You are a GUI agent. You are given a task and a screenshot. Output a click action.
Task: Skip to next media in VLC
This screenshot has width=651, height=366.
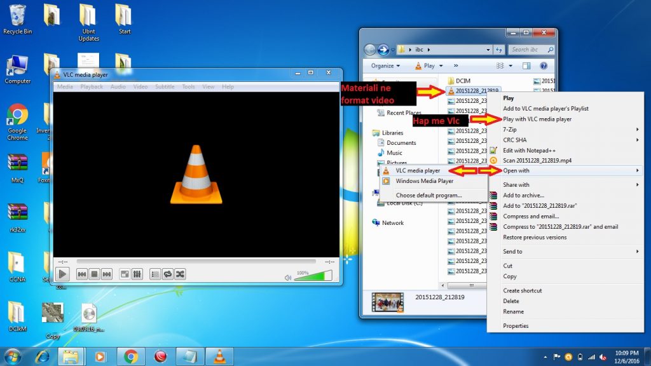(107, 274)
